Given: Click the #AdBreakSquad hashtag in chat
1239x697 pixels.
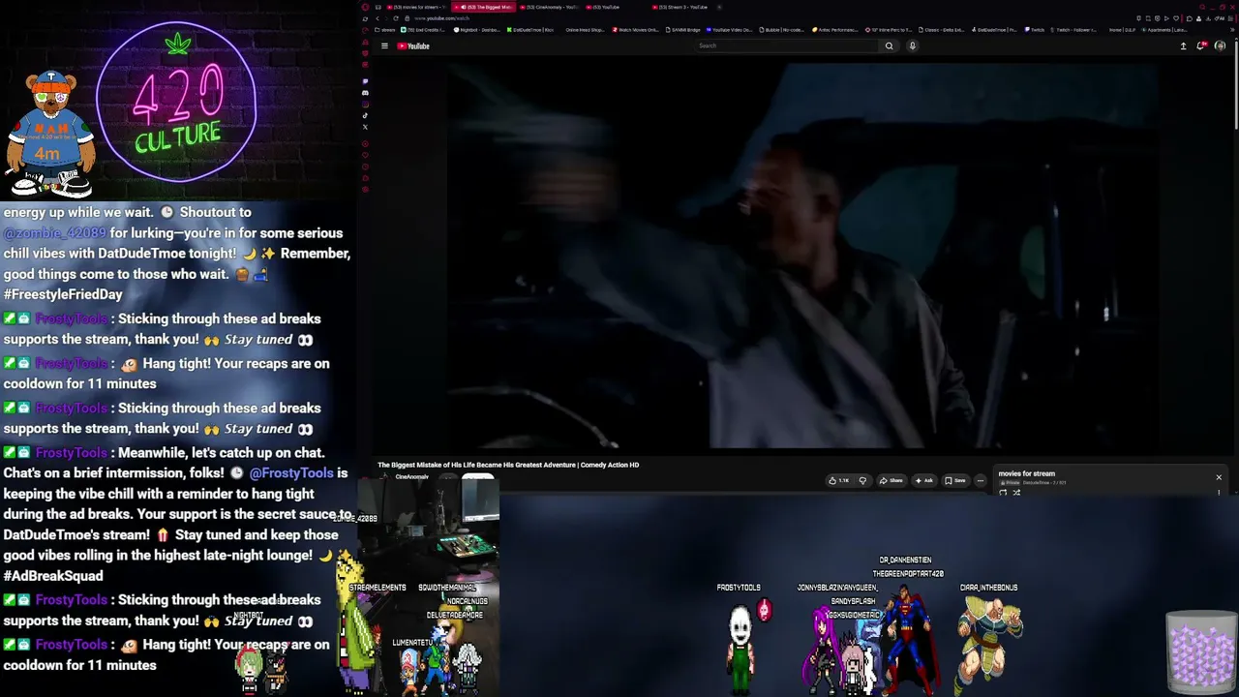Looking at the screenshot, I should coord(53,576).
